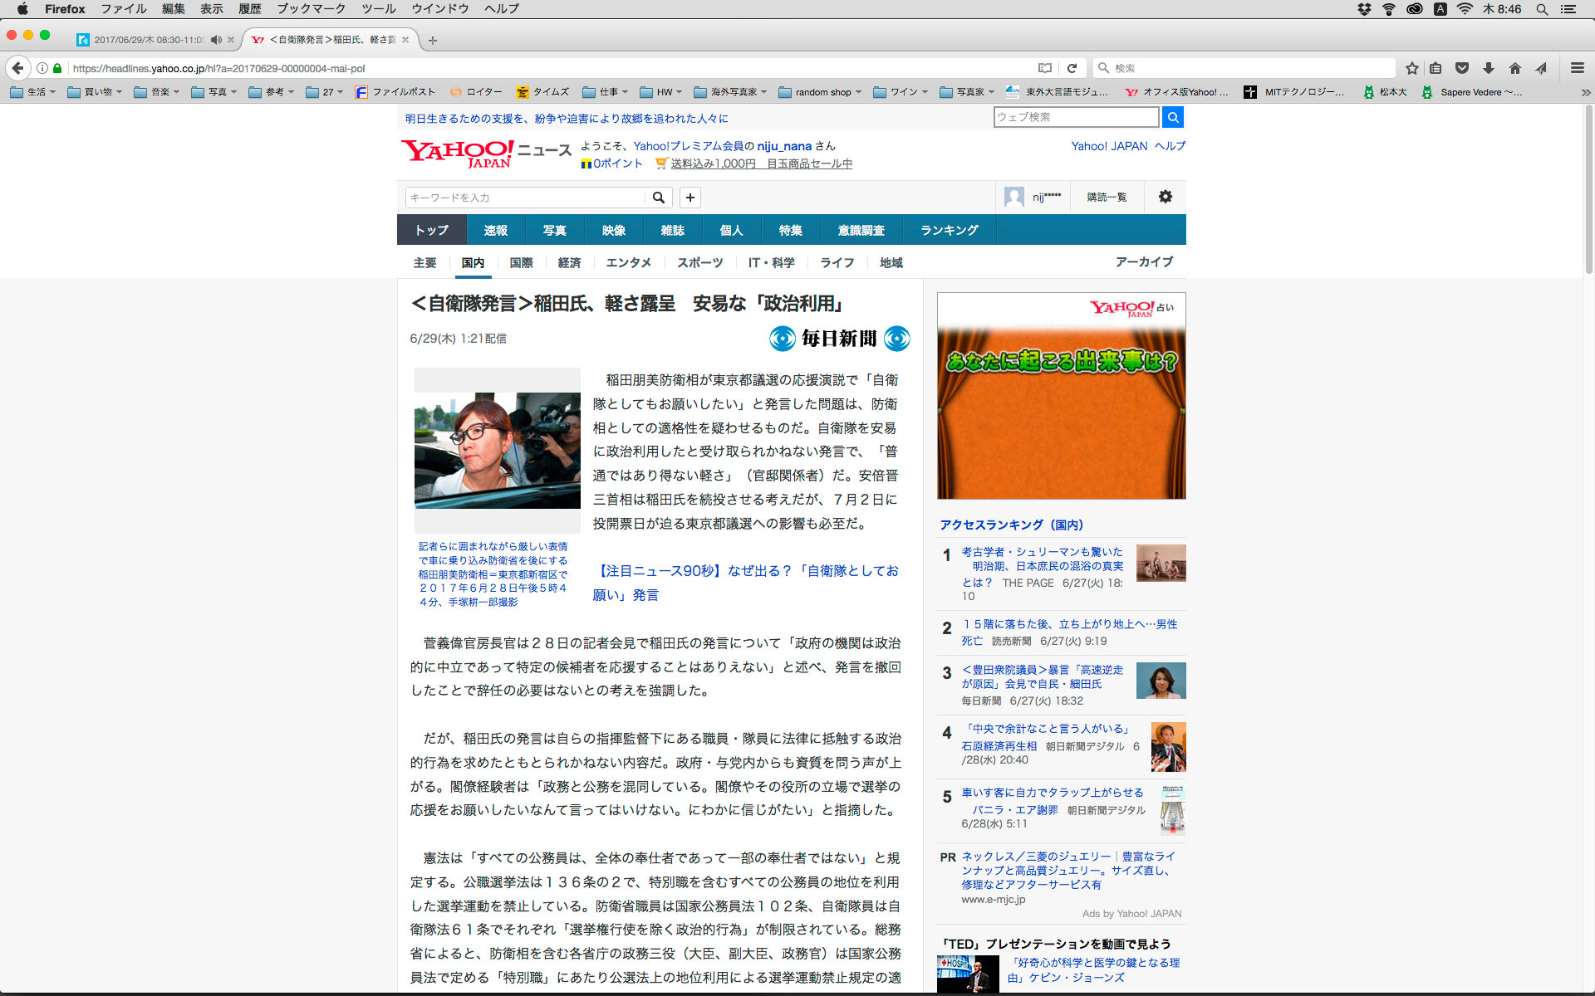Click the plus button beside keyword search

click(690, 198)
